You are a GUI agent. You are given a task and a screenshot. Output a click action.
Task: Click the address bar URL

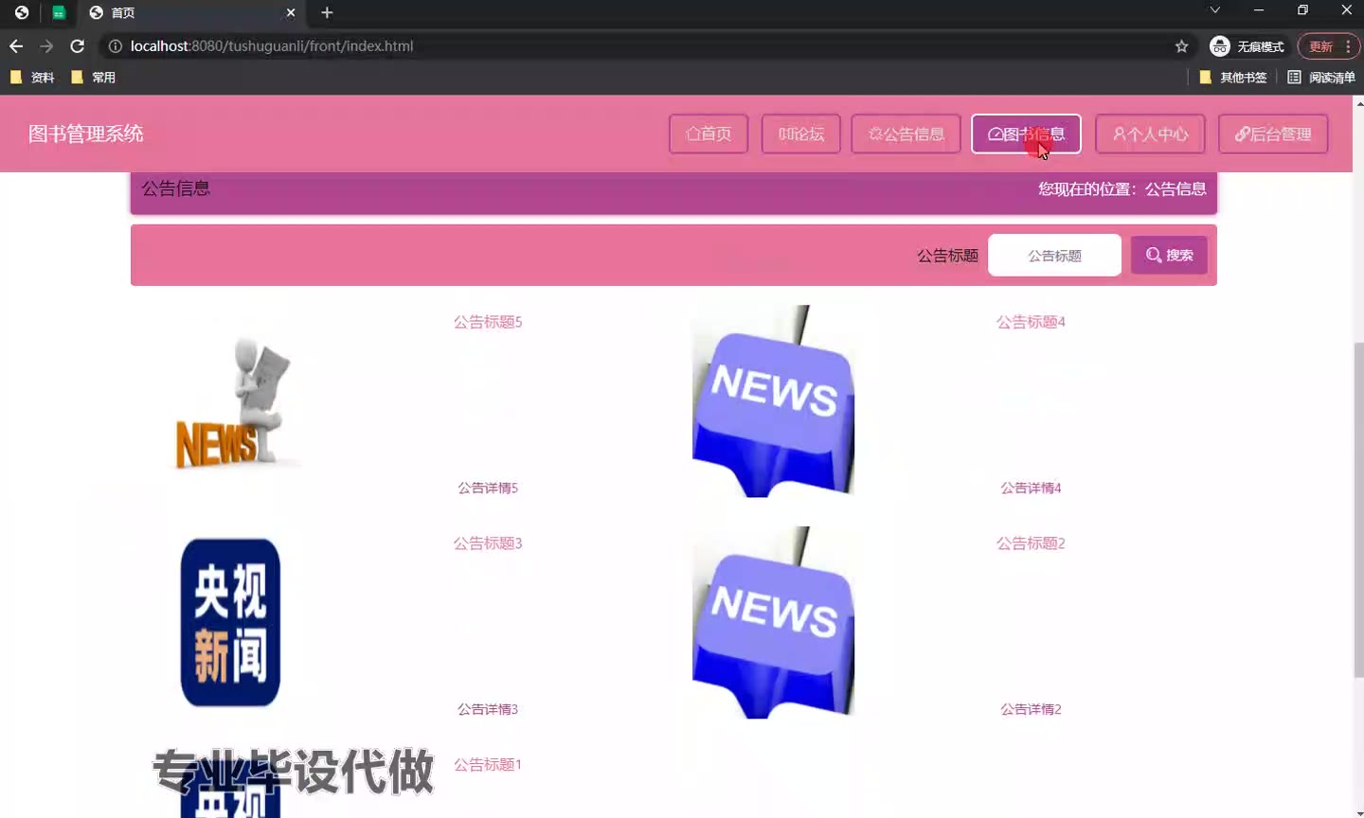click(x=272, y=46)
